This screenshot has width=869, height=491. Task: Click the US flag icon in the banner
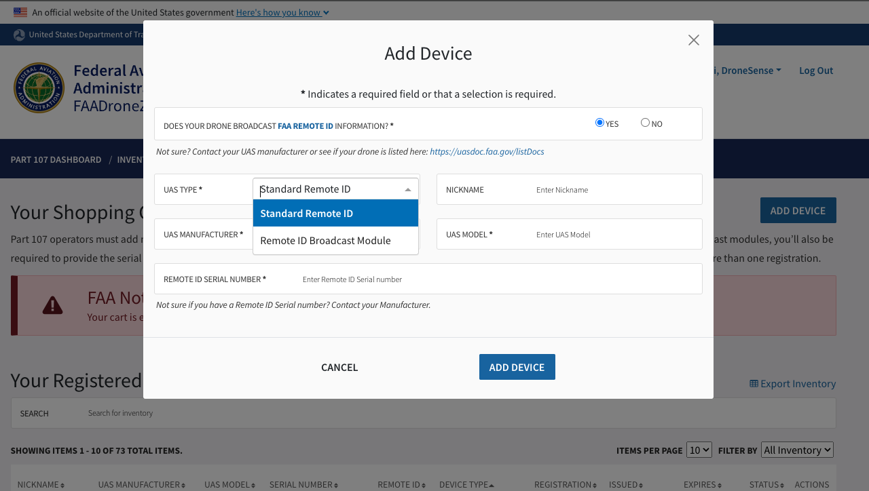coord(20,12)
